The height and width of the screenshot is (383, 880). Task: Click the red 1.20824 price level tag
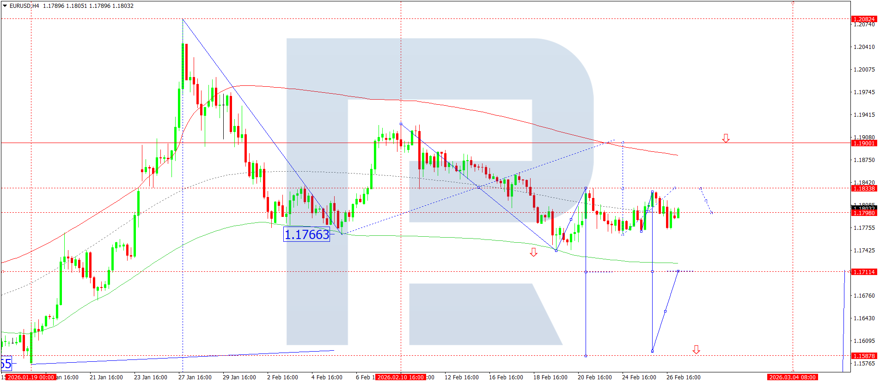863,19
